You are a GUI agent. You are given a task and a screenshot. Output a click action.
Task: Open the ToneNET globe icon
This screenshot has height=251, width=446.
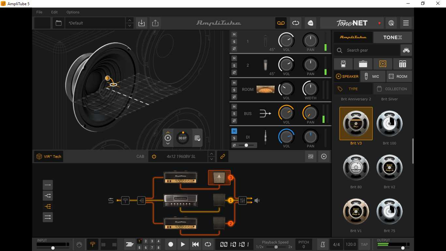(391, 23)
